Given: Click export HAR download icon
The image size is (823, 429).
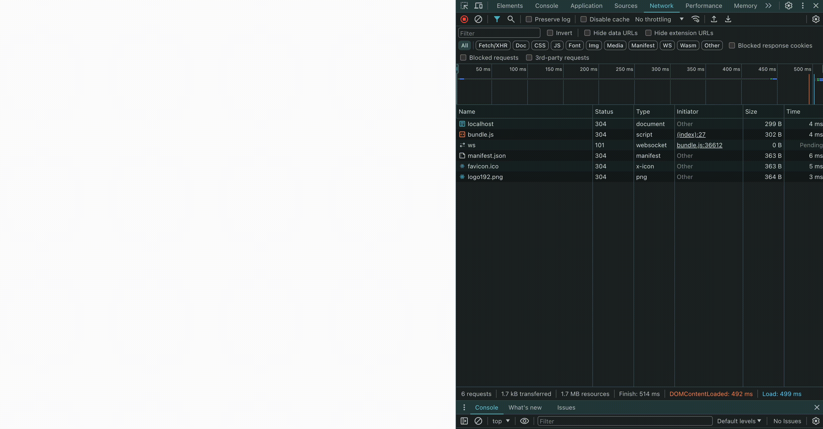Looking at the screenshot, I should (728, 19).
